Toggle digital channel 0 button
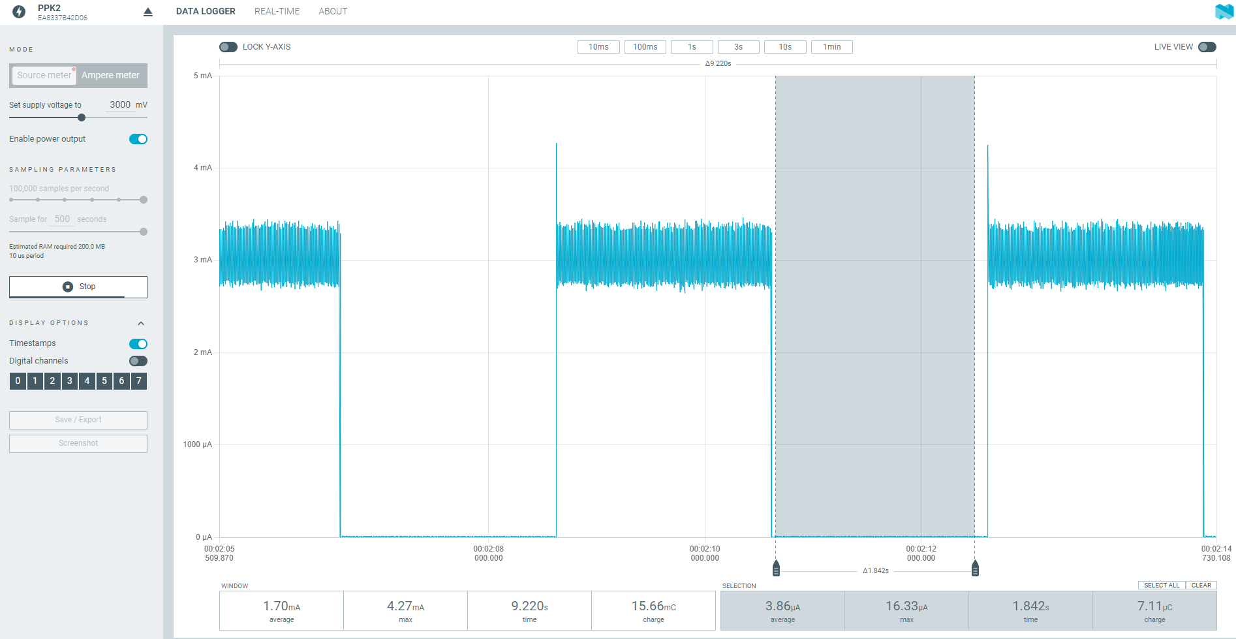Screen dimensions: 1236x639 tap(18, 381)
